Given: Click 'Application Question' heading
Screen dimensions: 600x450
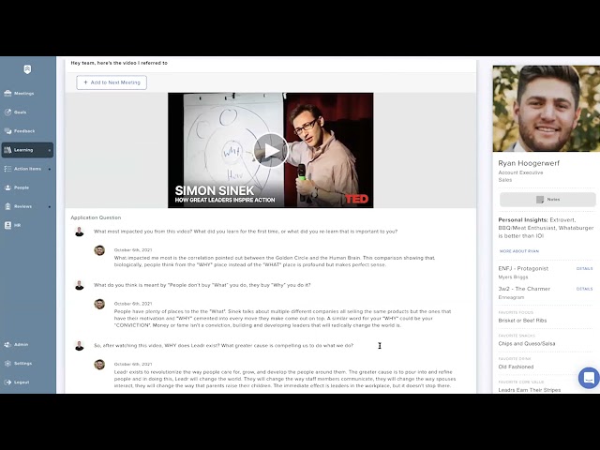Looking at the screenshot, I should (x=96, y=217).
